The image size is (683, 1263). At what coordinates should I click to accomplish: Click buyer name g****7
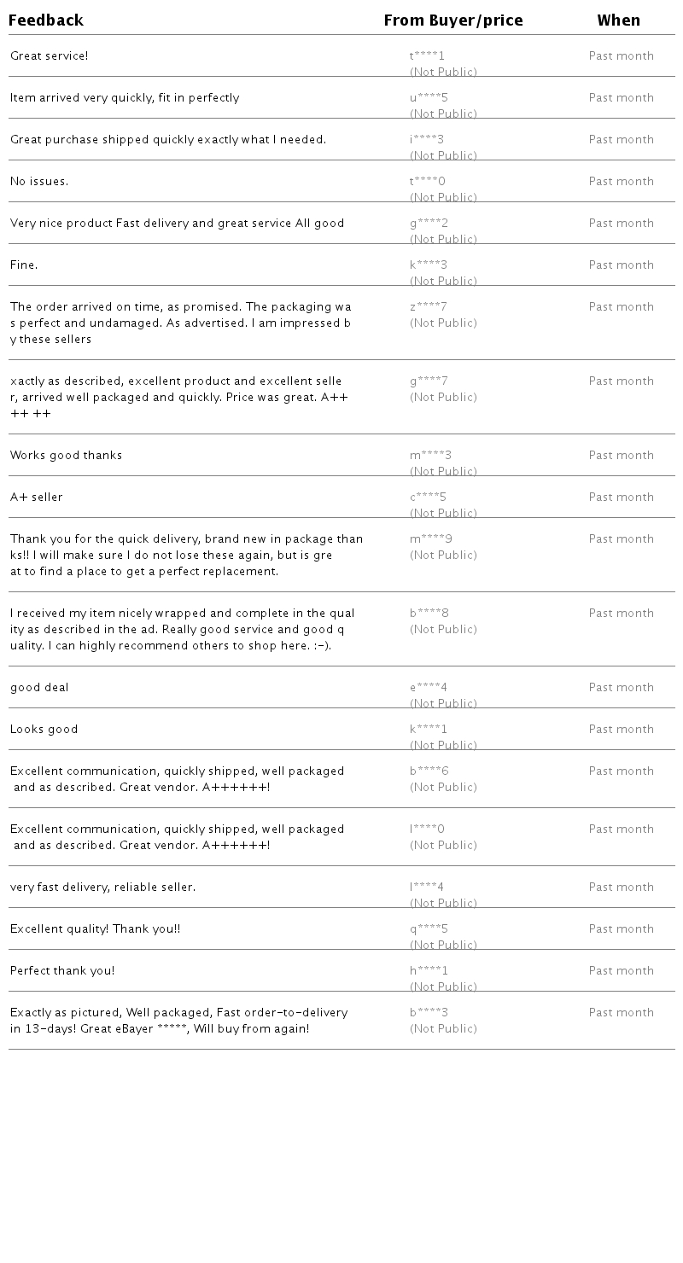(429, 381)
